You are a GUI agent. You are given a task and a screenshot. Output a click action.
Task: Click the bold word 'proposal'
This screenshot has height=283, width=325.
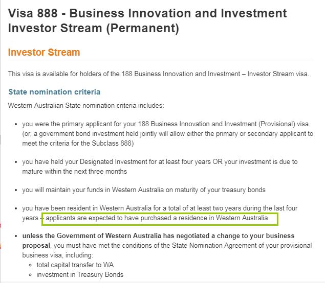click(x=36, y=246)
